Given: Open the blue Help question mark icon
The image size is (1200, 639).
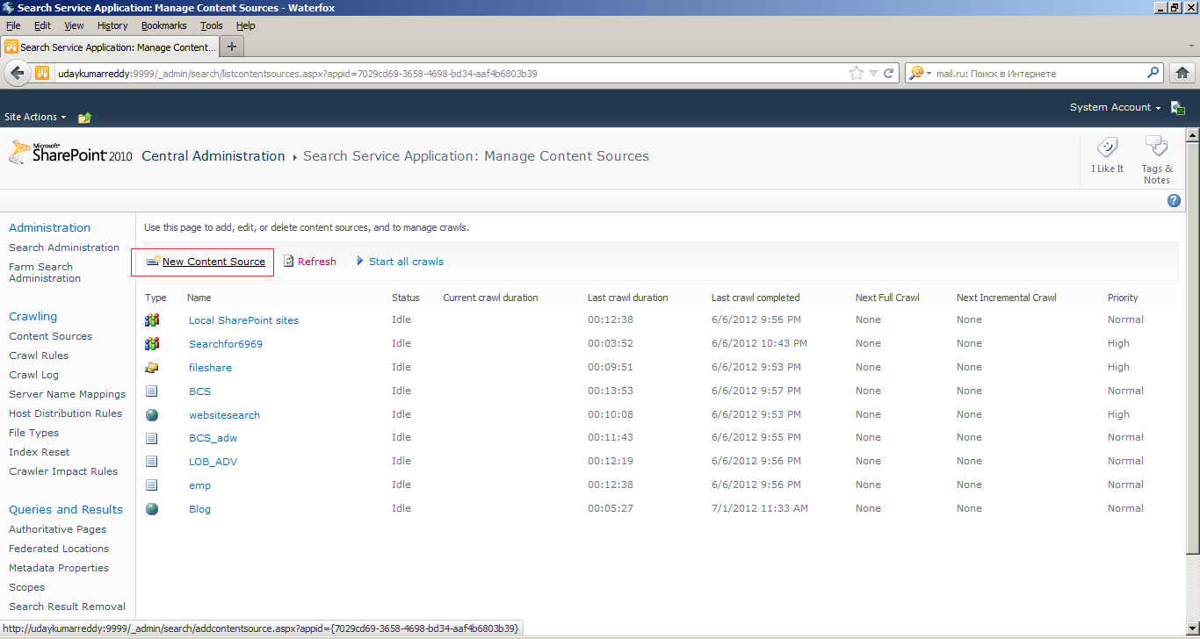Looking at the screenshot, I should pyautogui.click(x=1174, y=201).
